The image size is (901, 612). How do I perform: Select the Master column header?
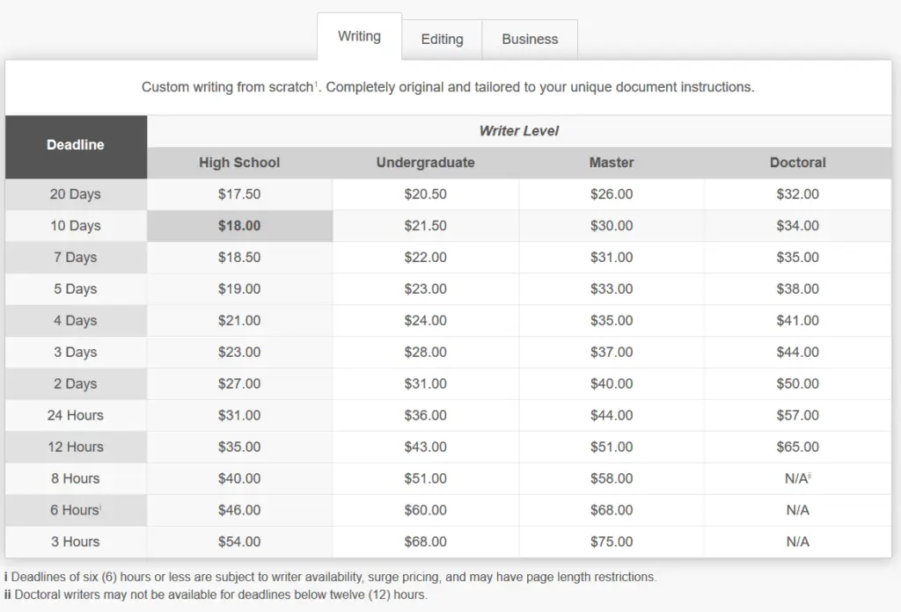tap(611, 163)
